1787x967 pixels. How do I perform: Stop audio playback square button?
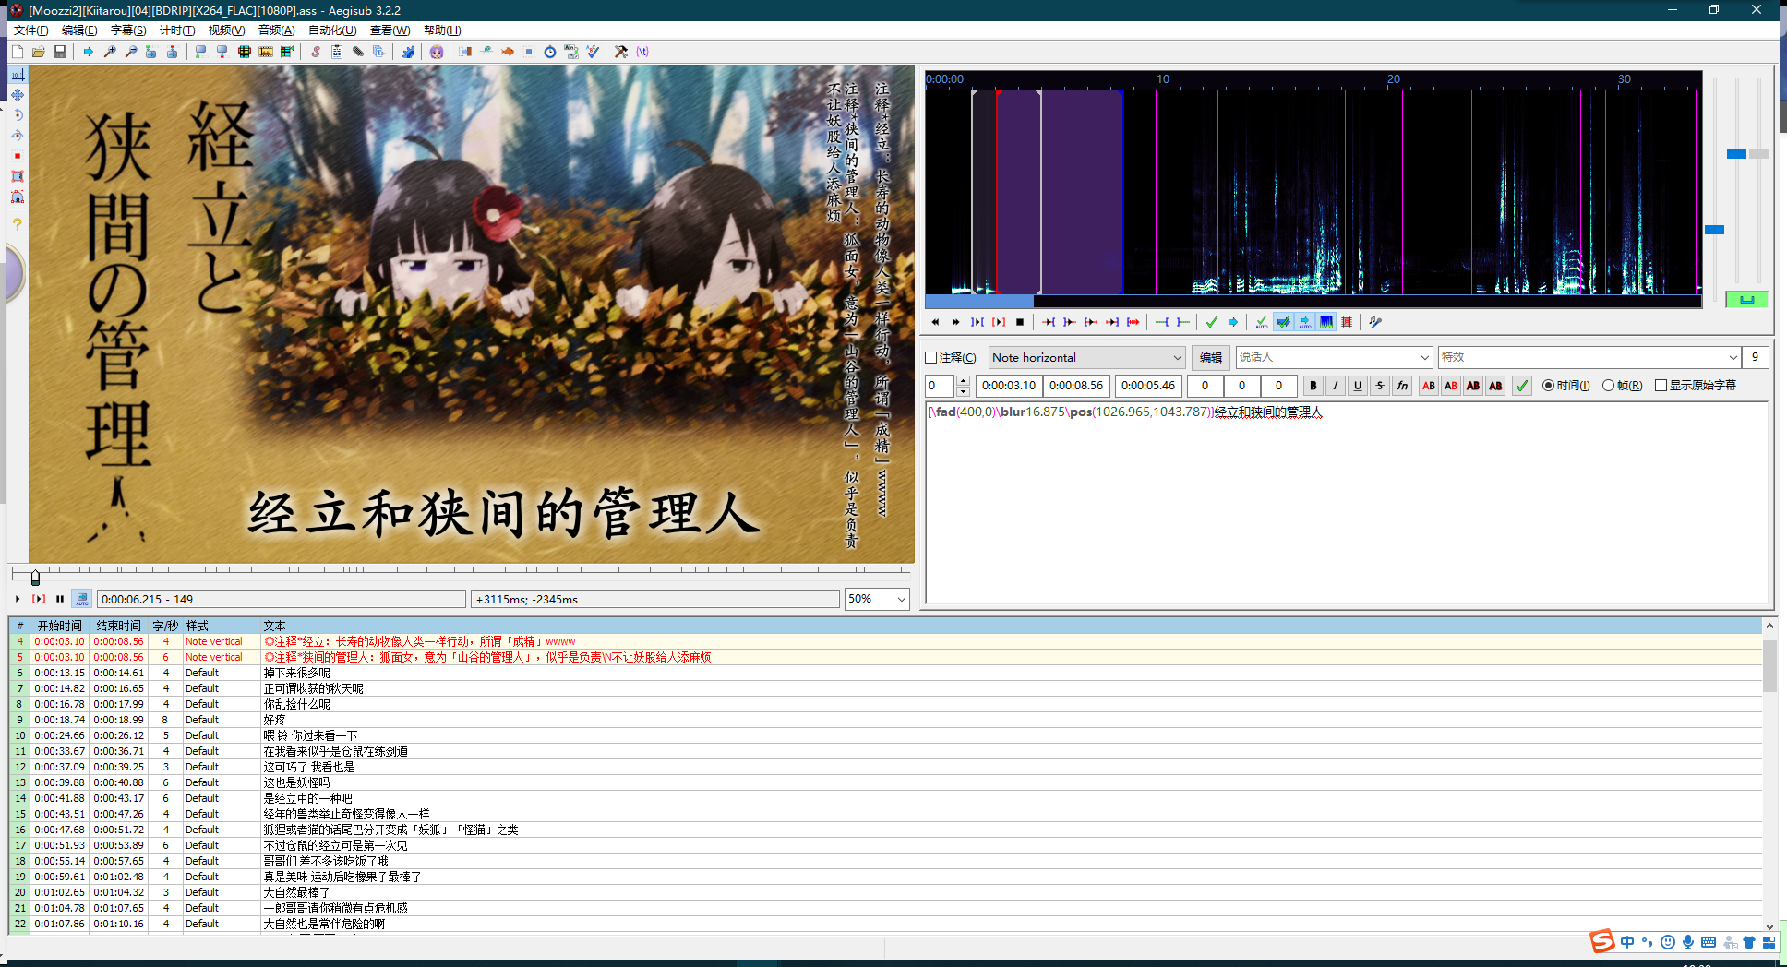(1020, 322)
